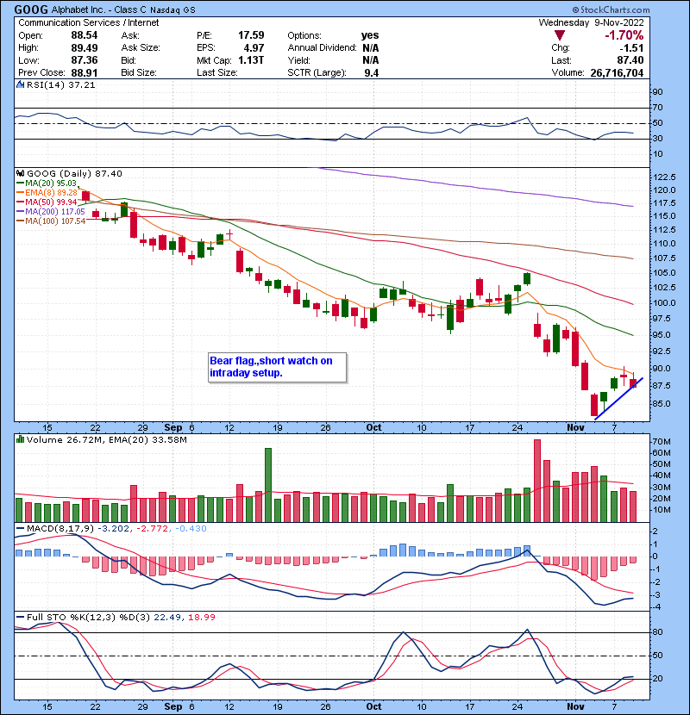Click the MA(50) 99.94 legend entry
This screenshot has width=690, height=715.
pos(47,202)
